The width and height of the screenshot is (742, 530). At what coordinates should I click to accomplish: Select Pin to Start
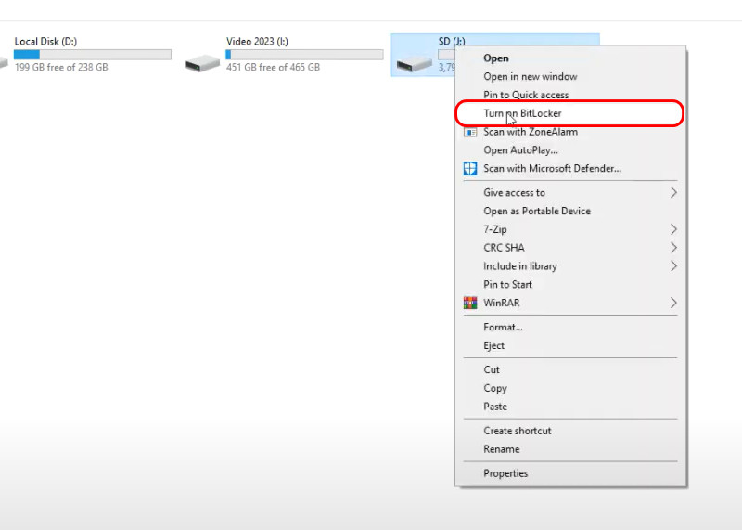tap(570, 285)
